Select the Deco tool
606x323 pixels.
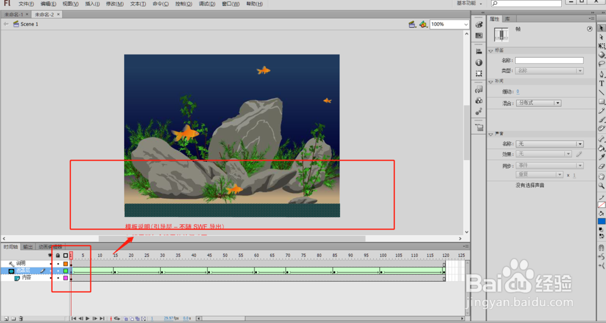[x=601, y=128]
